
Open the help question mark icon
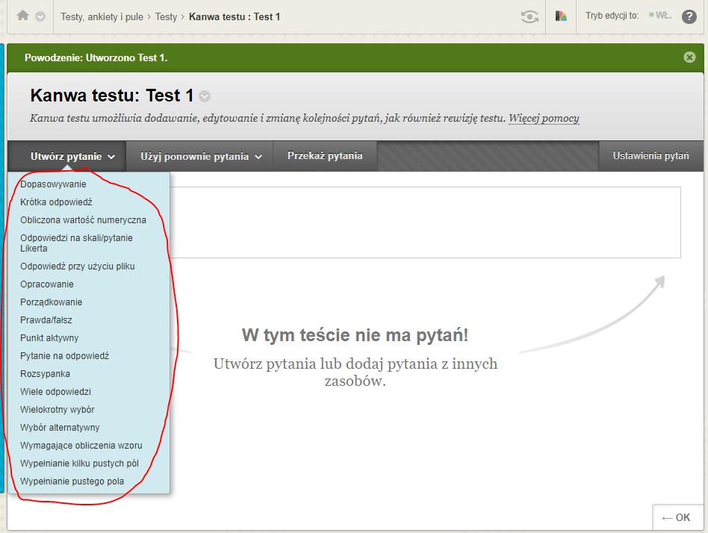[x=689, y=16]
